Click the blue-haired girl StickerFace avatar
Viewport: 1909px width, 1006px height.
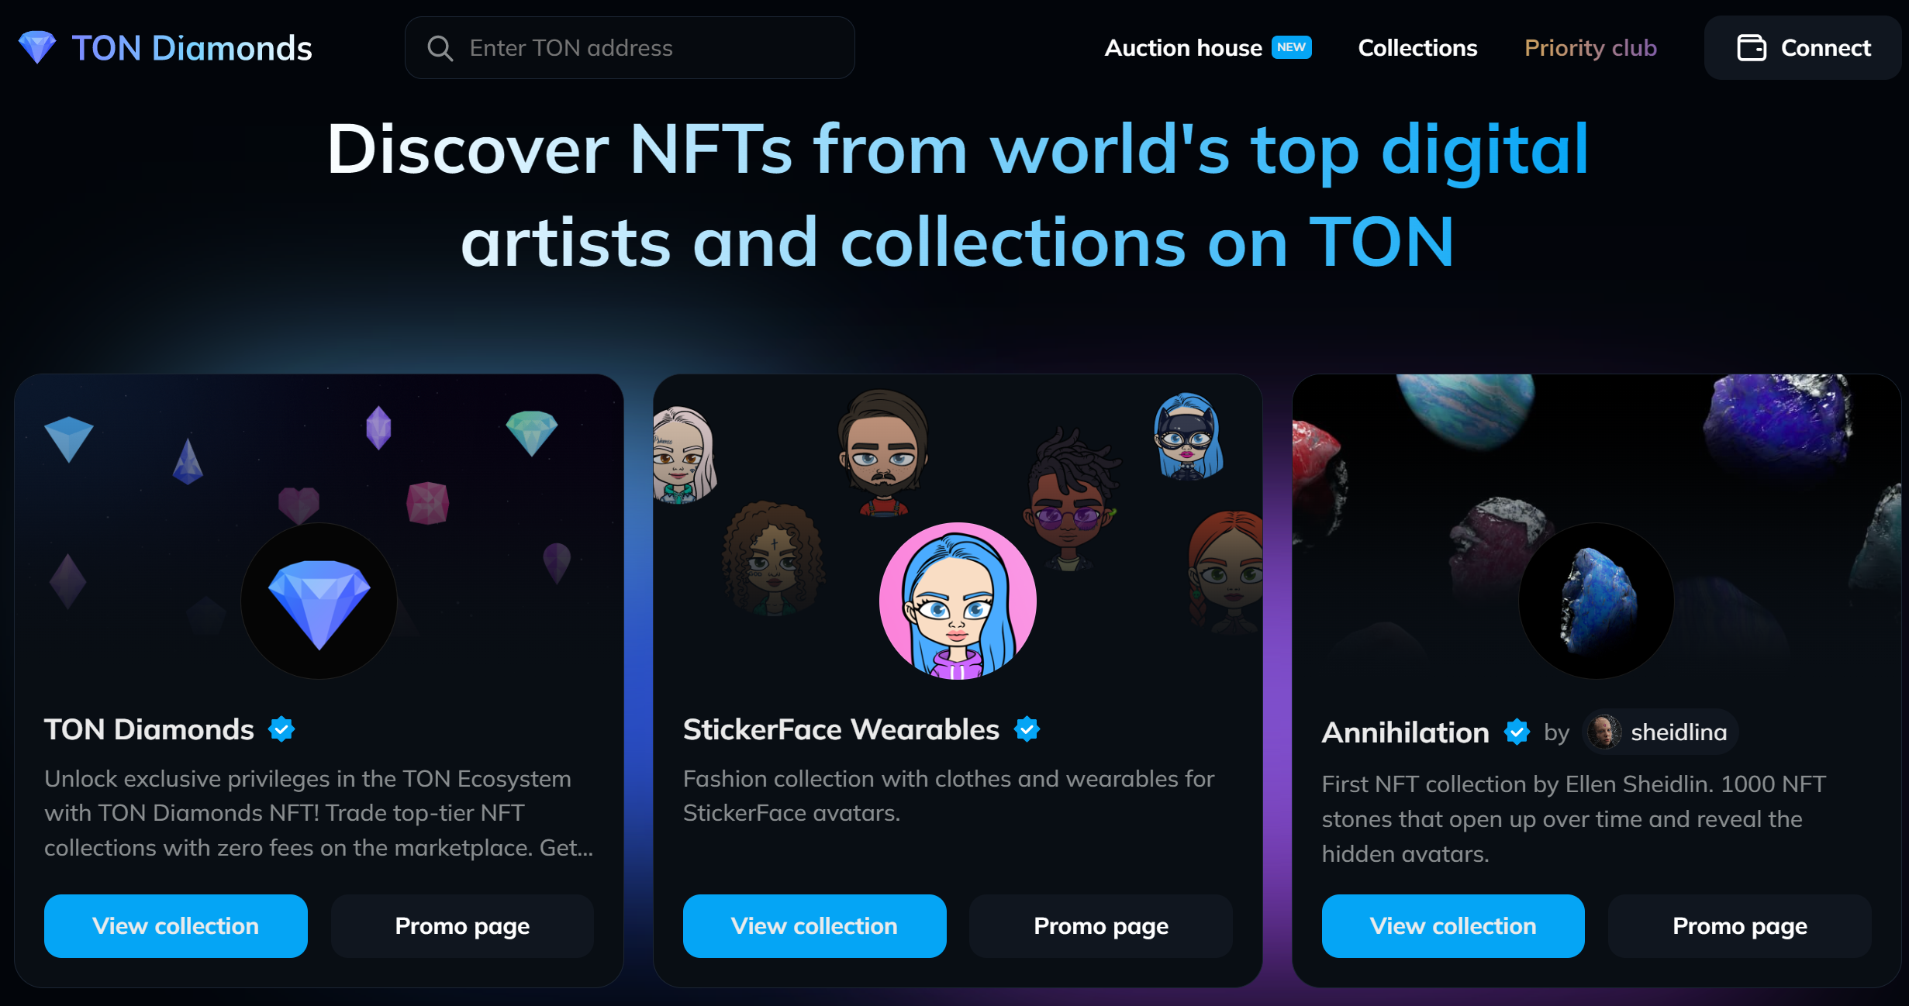pos(958,601)
